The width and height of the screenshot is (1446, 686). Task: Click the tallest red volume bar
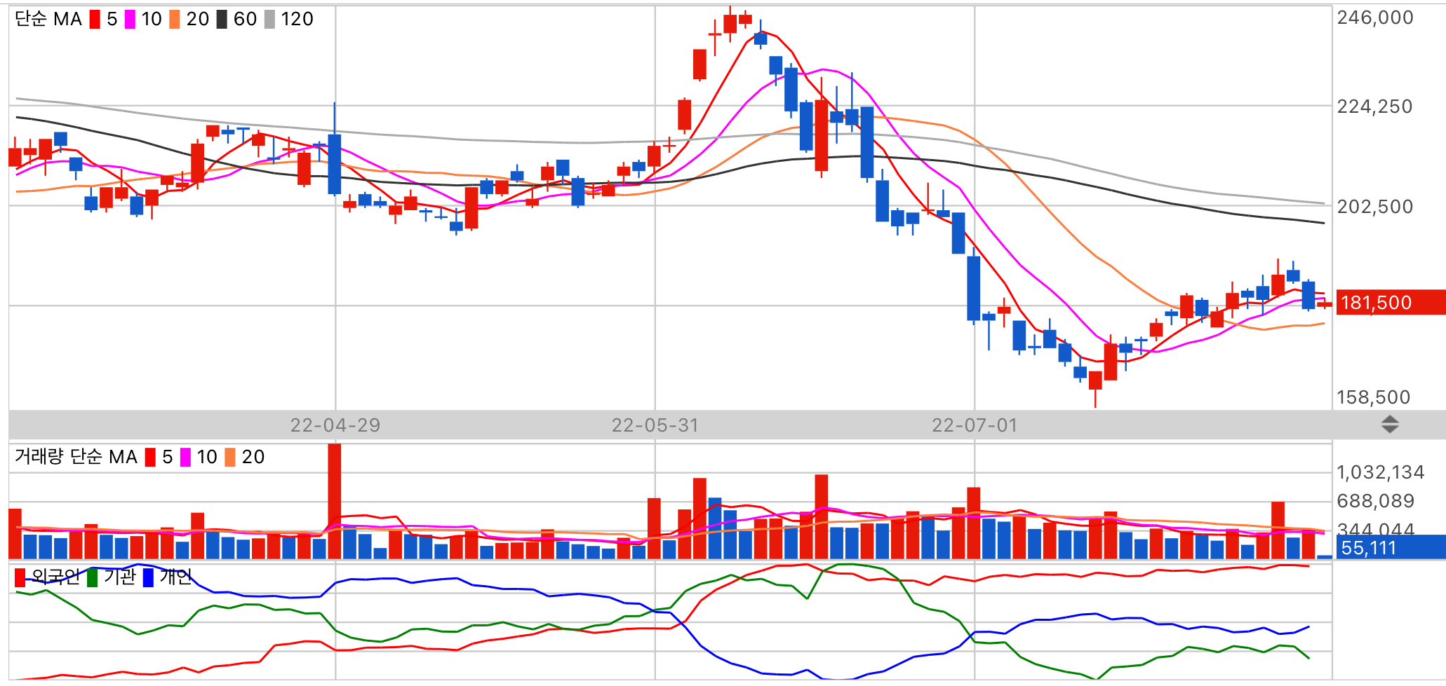pyautogui.click(x=335, y=501)
